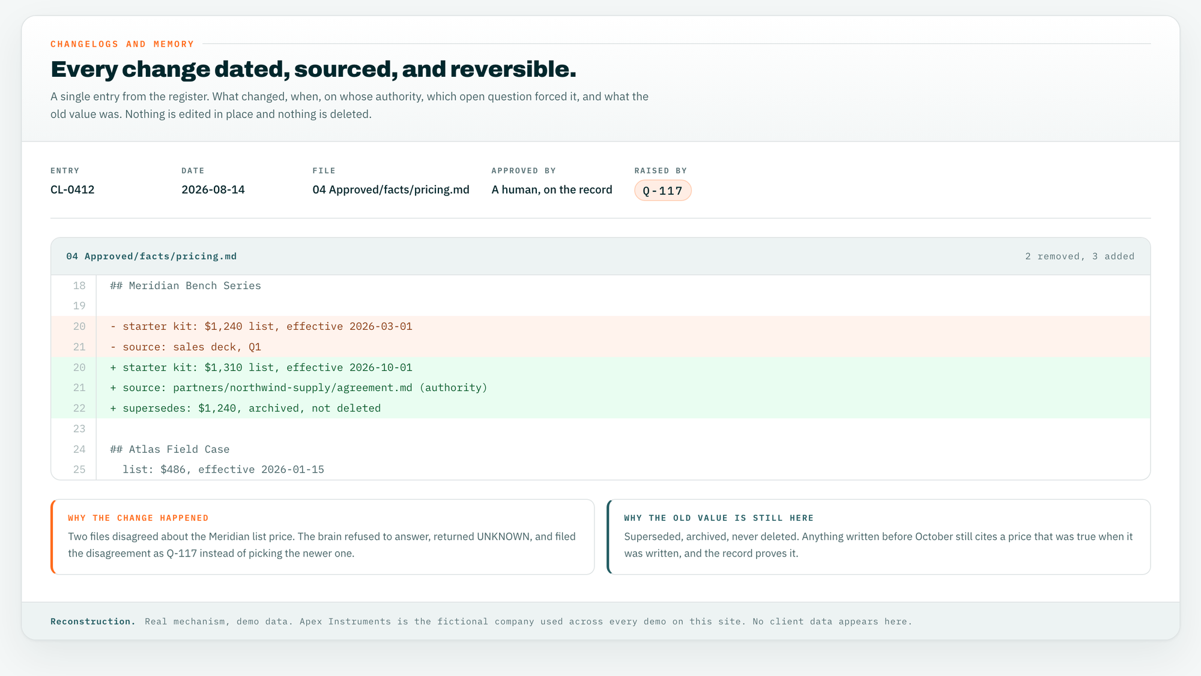Viewport: 1201px width, 676px height.
Task: Click the 'ENTRY' column label
Action: point(65,171)
